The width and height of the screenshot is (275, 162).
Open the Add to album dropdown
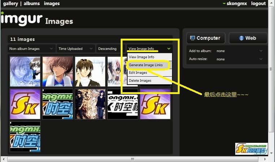tap(240, 51)
